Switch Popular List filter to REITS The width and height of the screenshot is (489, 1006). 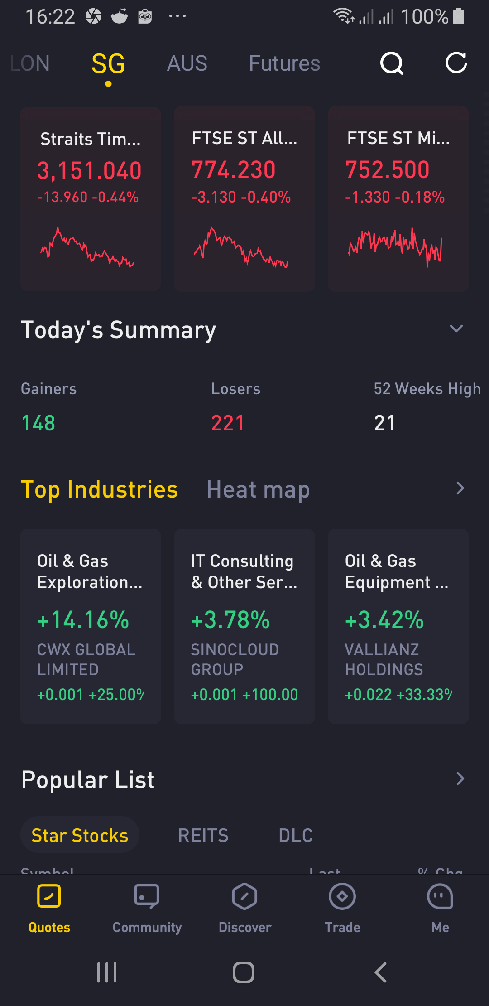203,835
